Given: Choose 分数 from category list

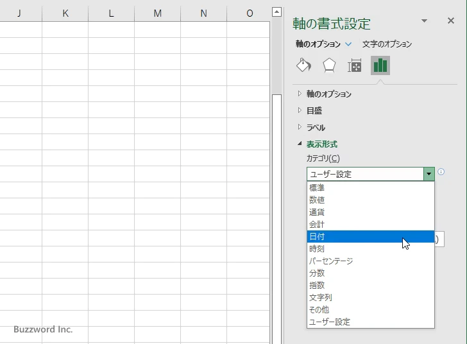Looking at the screenshot, I should coord(371,273).
